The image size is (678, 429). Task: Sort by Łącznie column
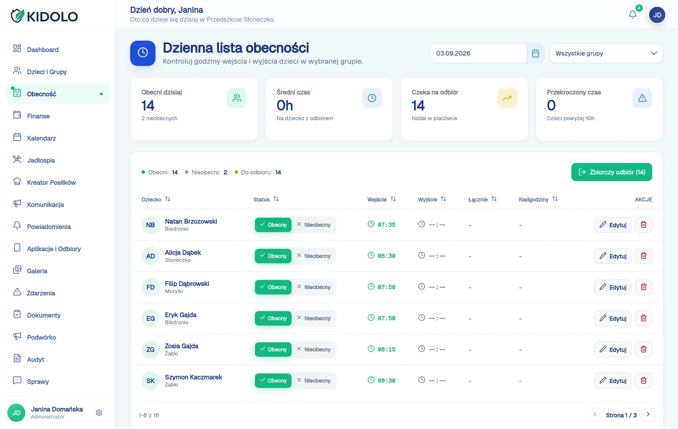[482, 199]
